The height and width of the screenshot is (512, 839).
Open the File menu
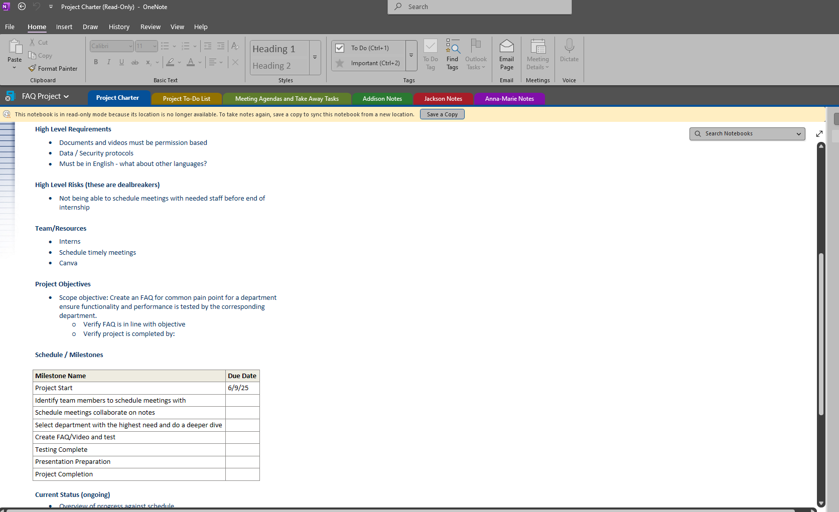pos(10,27)
